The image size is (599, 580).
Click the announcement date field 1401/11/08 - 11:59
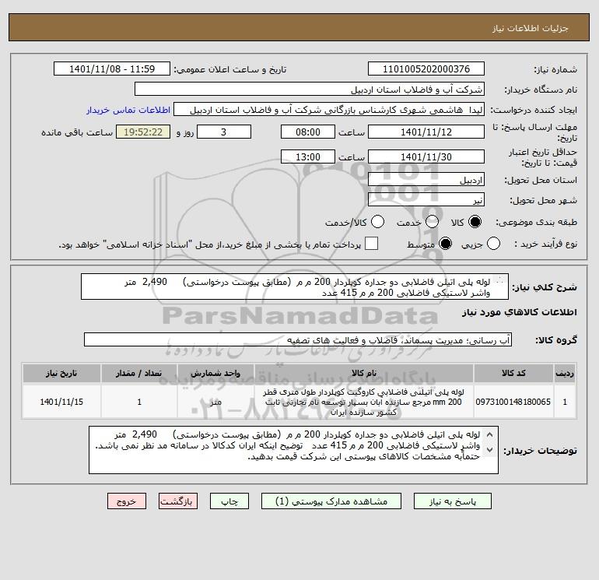[112, 69]
